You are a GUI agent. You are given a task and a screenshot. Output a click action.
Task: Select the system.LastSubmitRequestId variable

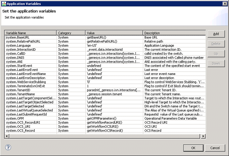point(26,114)
